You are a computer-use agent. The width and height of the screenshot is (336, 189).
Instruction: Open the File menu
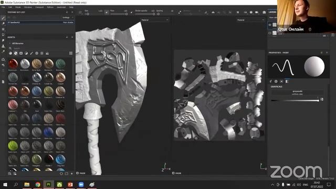[x=3, y=7]
